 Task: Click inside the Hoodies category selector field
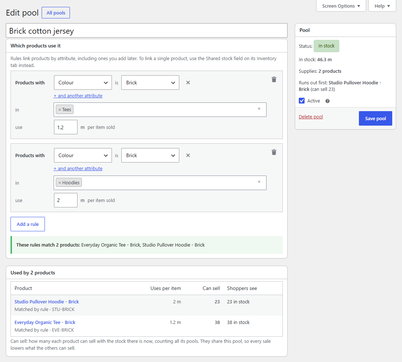click(160, 183)
